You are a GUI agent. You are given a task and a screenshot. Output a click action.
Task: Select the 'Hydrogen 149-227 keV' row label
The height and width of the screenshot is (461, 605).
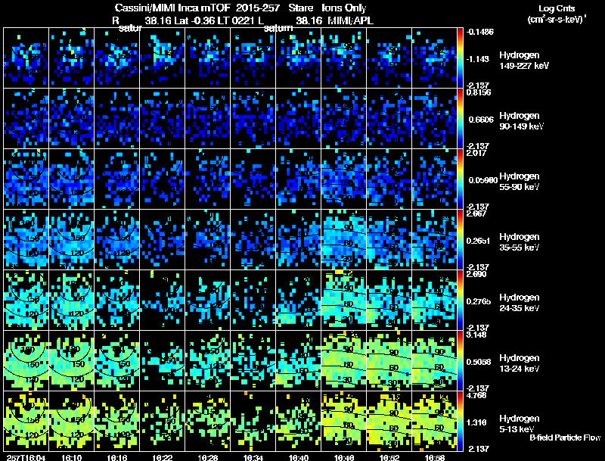[523, 61]
